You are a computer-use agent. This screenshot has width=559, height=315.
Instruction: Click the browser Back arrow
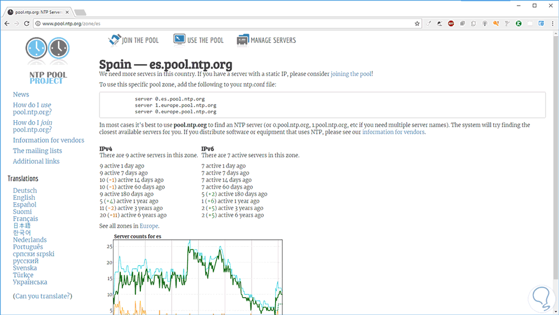click(x=7, y=23)
